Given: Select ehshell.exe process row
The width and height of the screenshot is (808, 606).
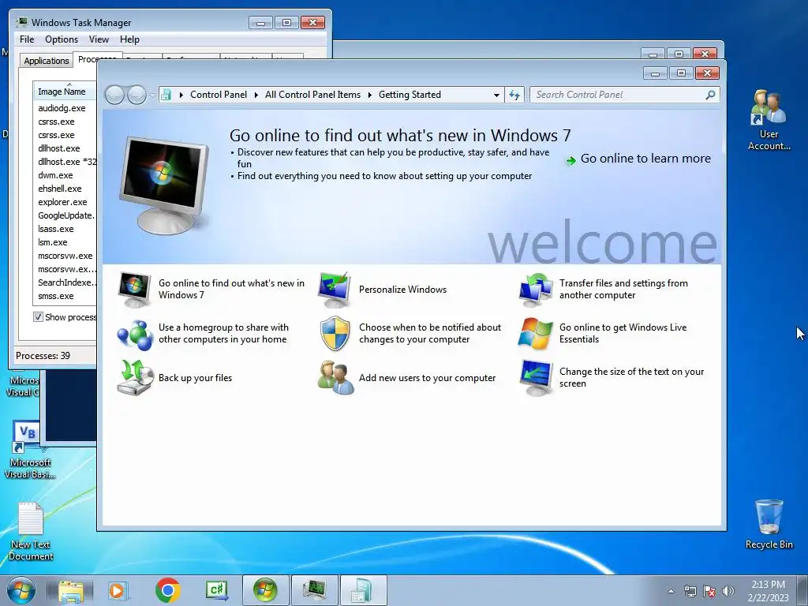Looking at the screenshot, I should click(65, 189).
